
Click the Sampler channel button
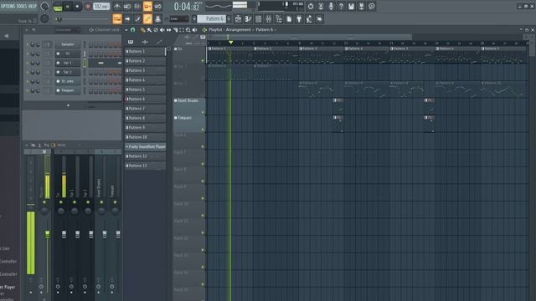point(68,44)
